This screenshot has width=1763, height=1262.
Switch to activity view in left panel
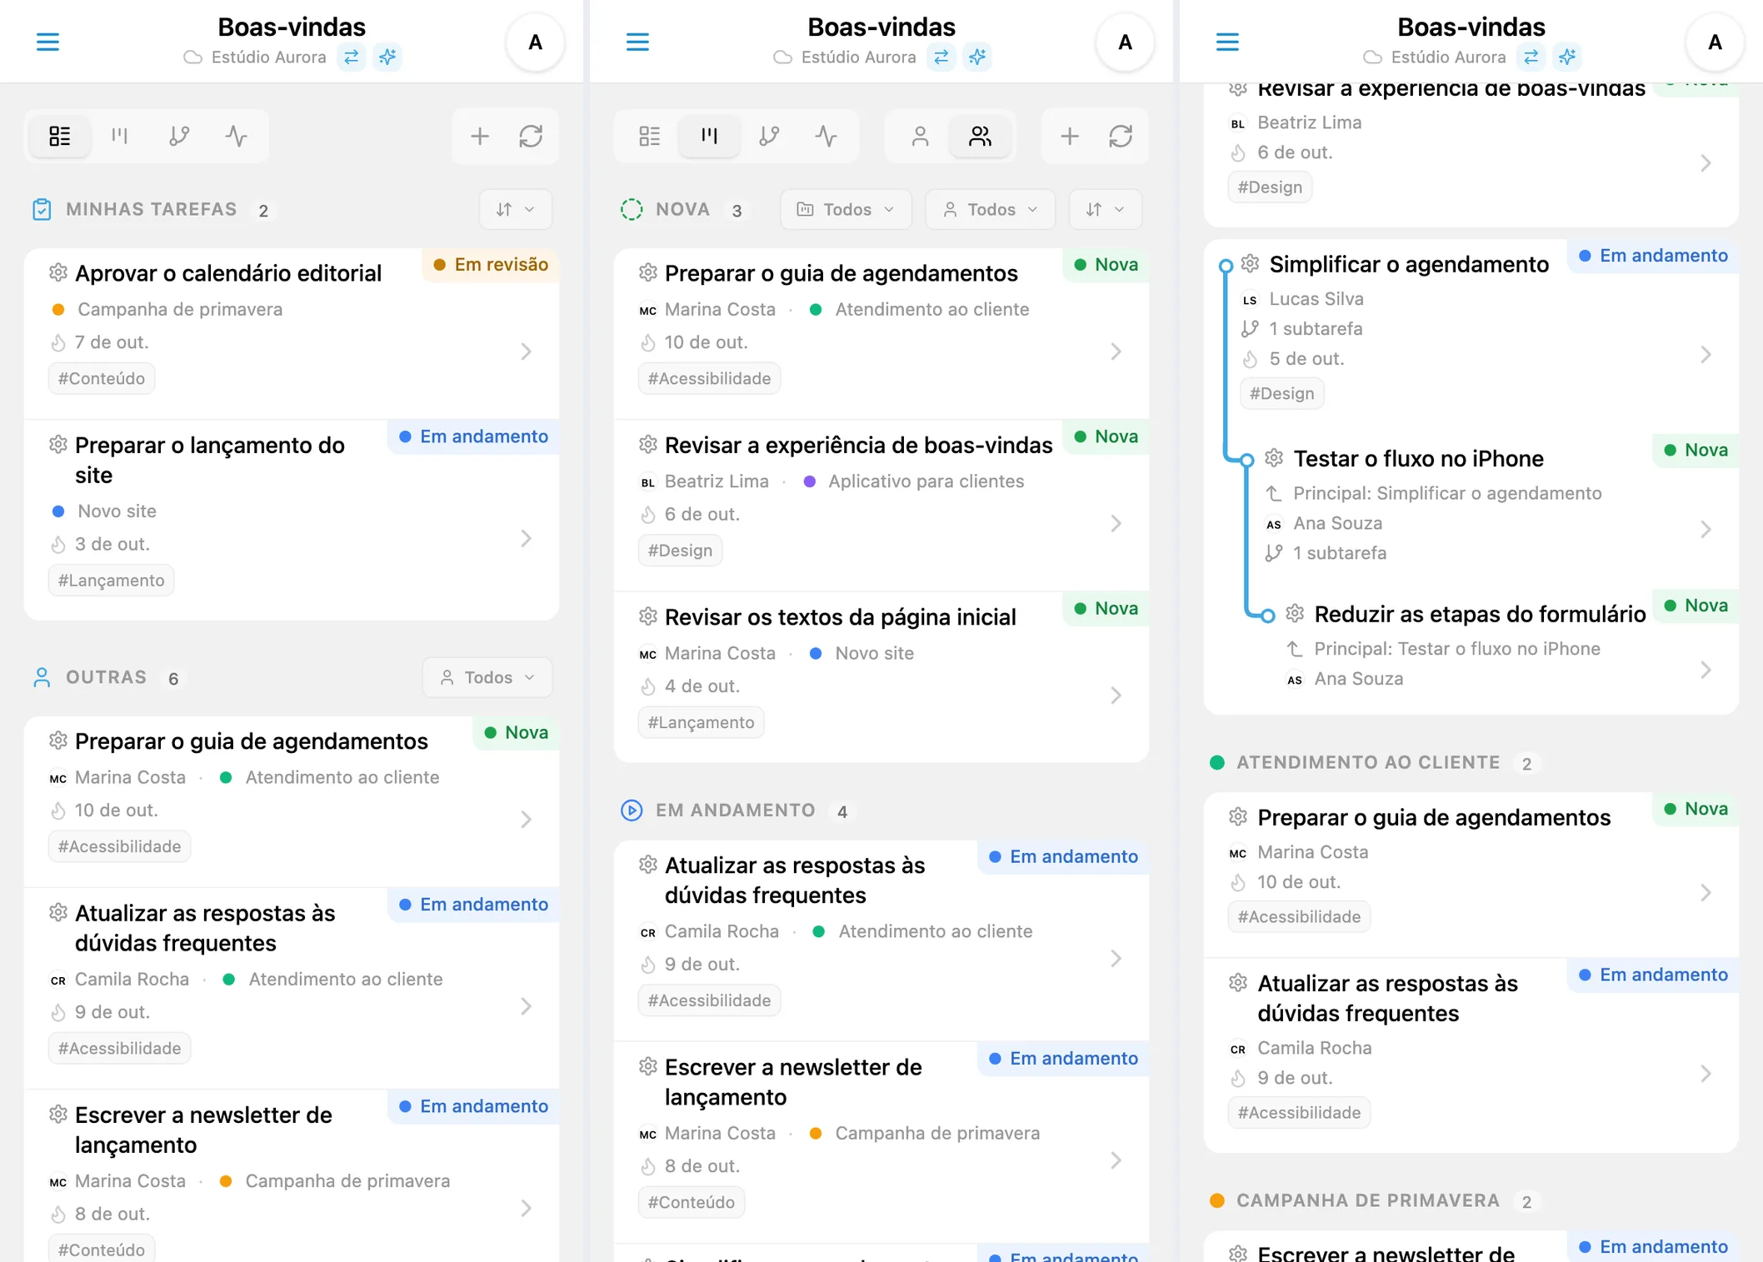click(237, 136)
